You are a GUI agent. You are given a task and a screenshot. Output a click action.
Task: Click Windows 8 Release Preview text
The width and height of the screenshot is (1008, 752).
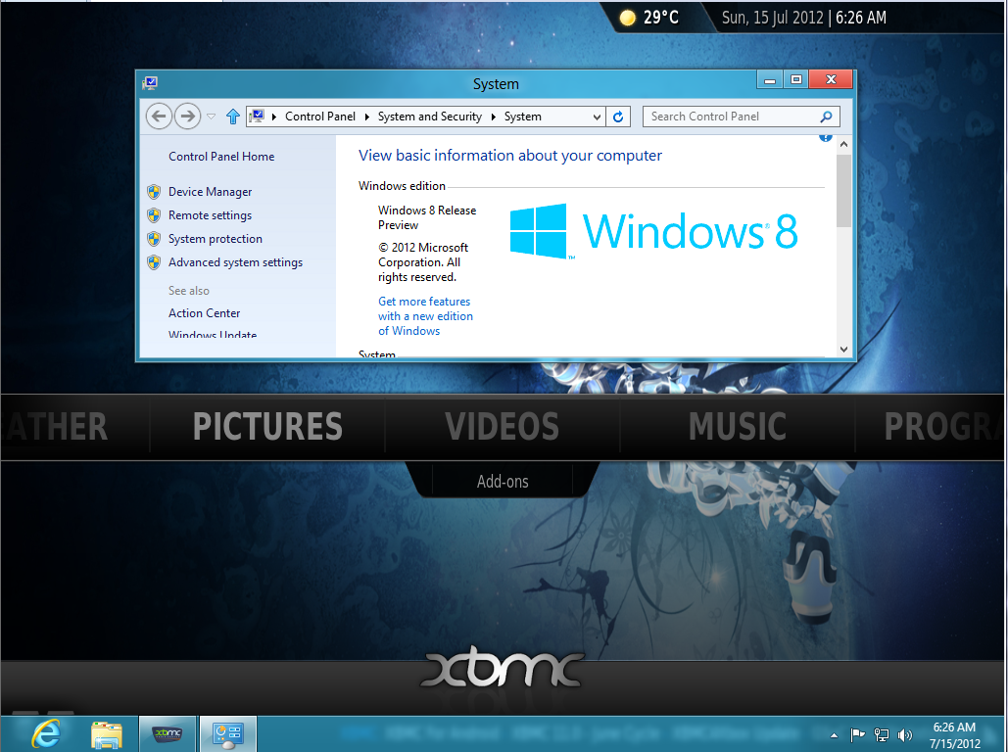pos(427,217)
